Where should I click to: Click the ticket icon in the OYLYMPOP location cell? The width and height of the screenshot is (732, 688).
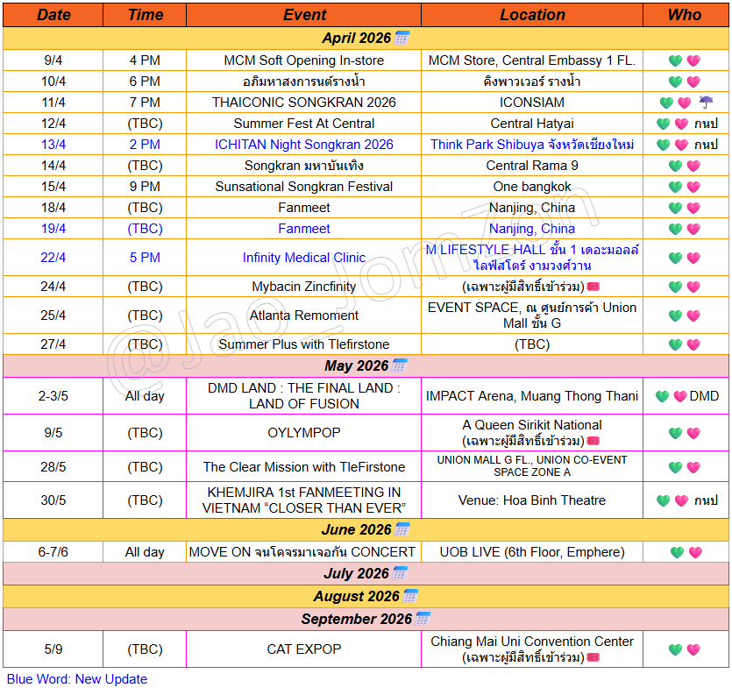click(x=593, y=440)
